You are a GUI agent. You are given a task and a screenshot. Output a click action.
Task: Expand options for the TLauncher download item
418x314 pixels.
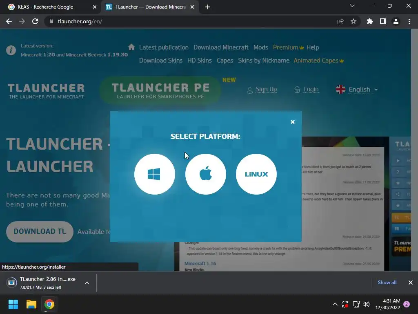click(x=87, y=283)
